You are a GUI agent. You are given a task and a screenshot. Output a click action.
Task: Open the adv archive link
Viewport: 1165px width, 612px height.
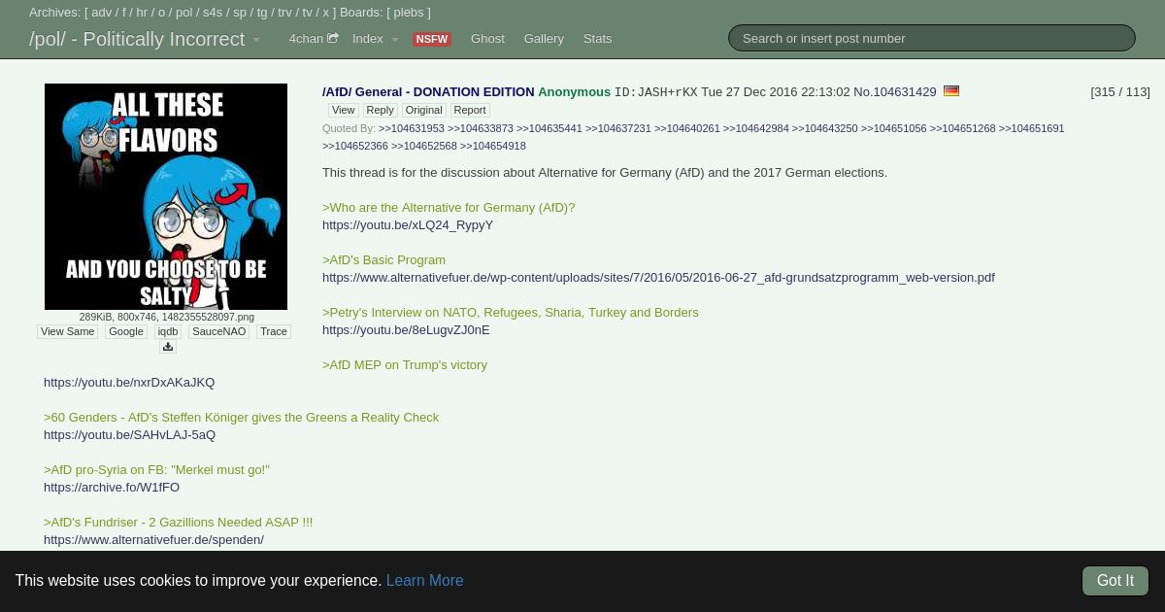(x=102, y=13)
